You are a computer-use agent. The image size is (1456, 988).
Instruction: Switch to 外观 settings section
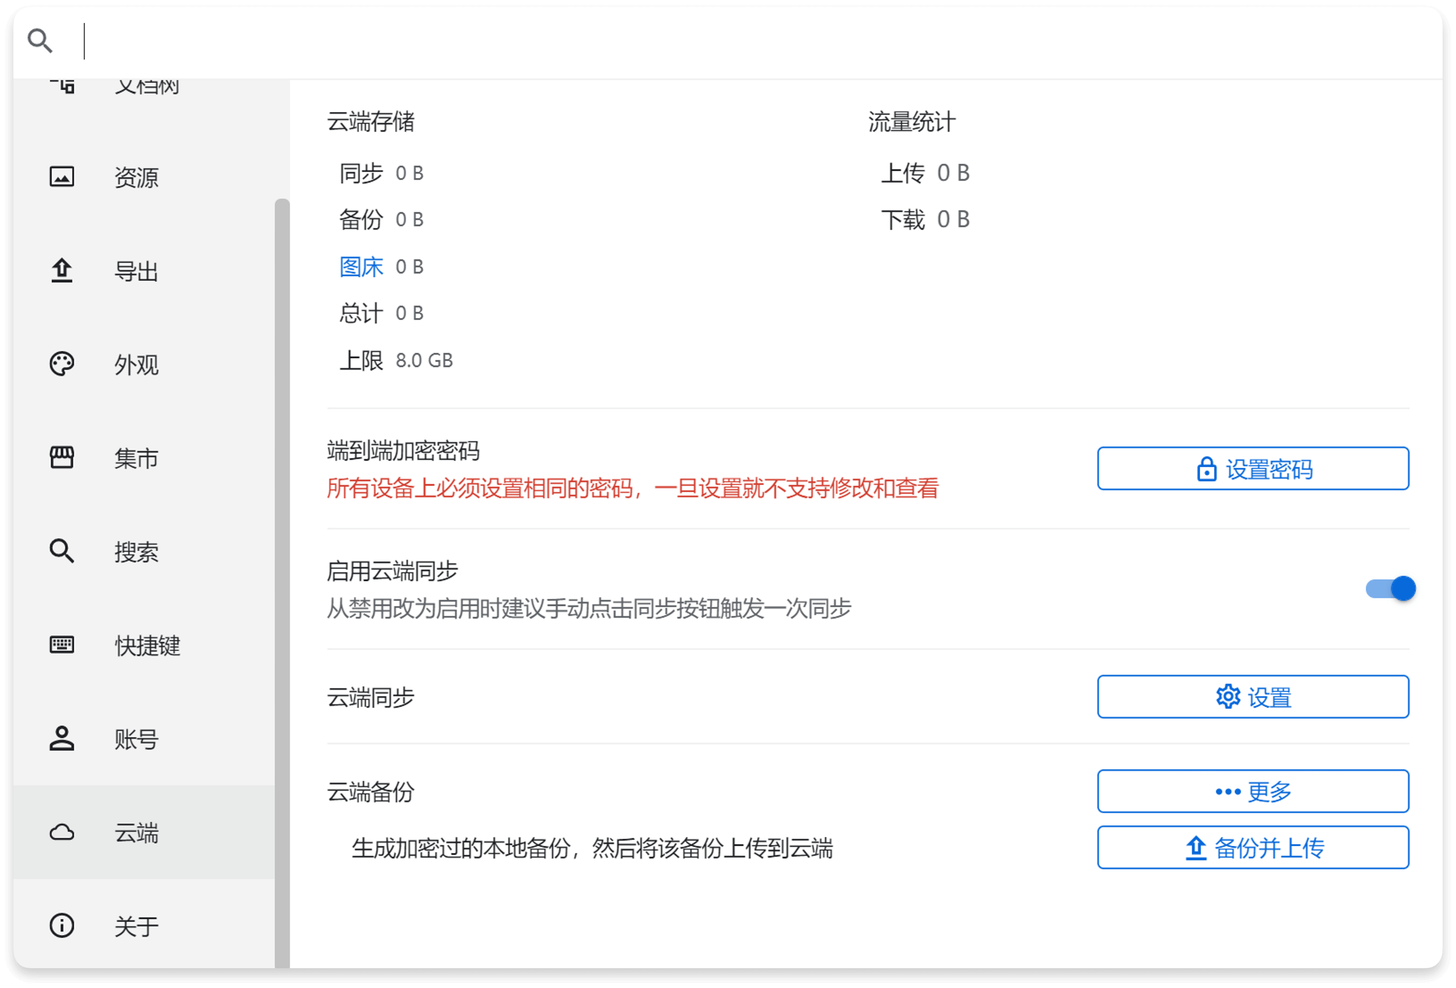[136, 365]
